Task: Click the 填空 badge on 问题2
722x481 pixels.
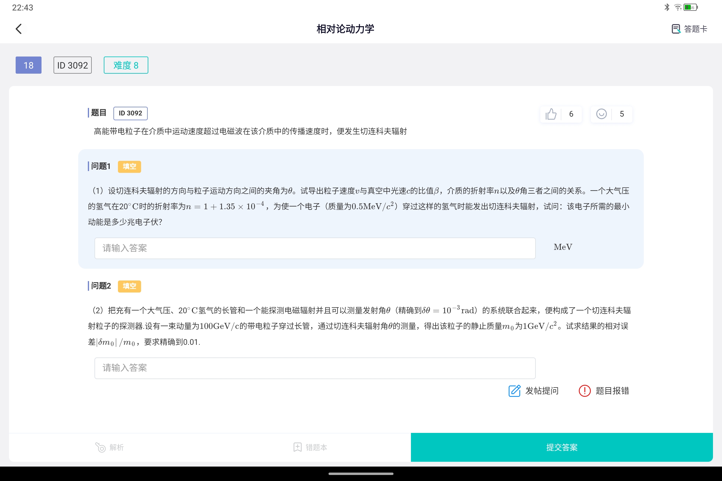Action: [x=129, y=286]
